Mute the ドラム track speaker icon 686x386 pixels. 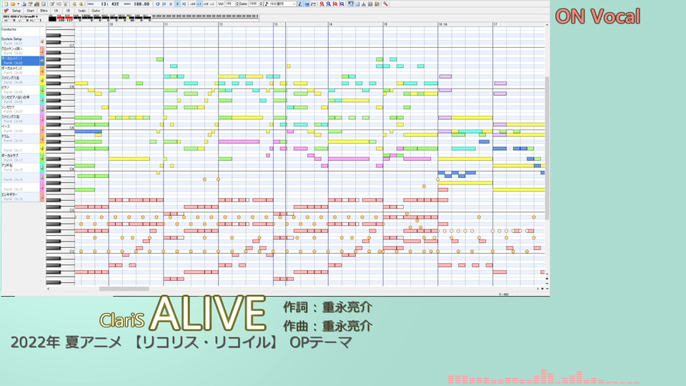[42, 138]
